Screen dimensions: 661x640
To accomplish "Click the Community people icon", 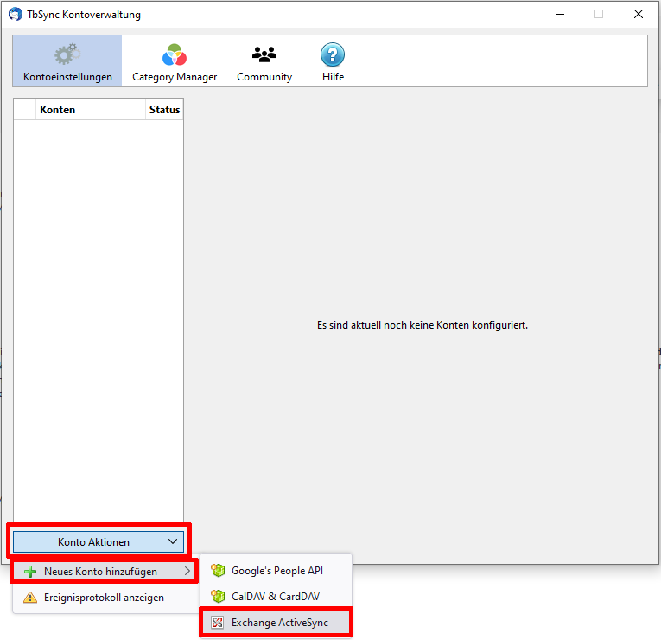I will pyautogui.click(x=264, y=54).
